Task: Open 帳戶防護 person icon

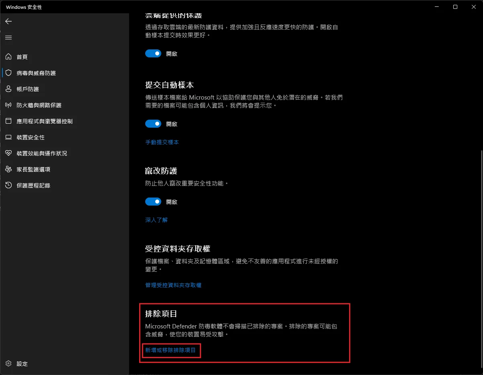Action: (x=8, y=89)
